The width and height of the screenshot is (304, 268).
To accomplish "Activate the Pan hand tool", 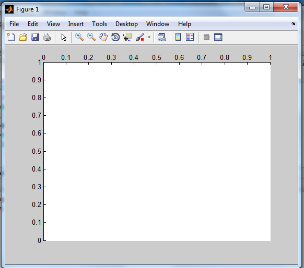I will click(103, 37).
